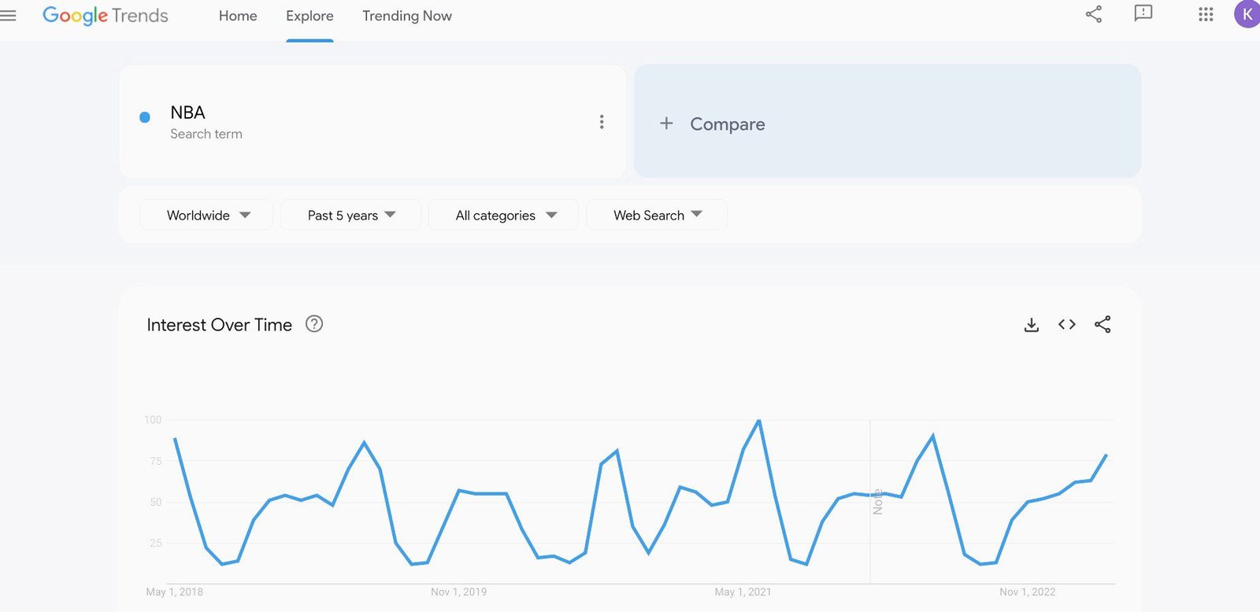
Task: Open the Web Search type dropdown
Action: (658, 215)
